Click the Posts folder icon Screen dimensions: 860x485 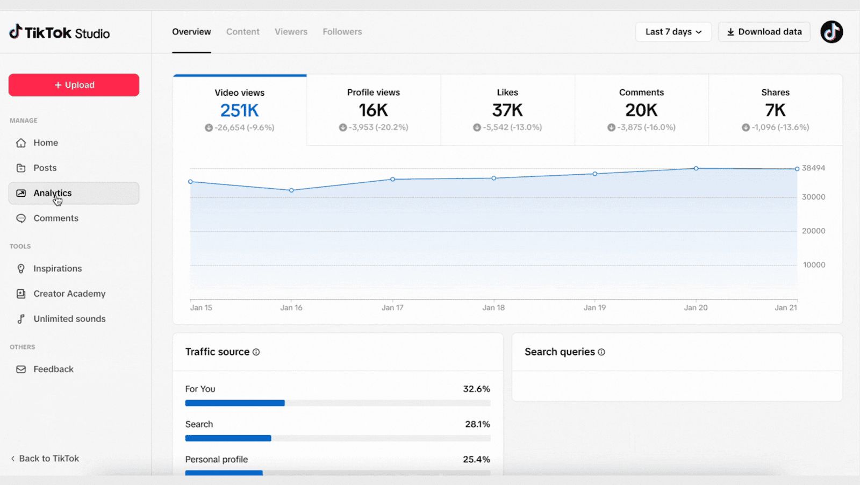[x=21, y=168]
